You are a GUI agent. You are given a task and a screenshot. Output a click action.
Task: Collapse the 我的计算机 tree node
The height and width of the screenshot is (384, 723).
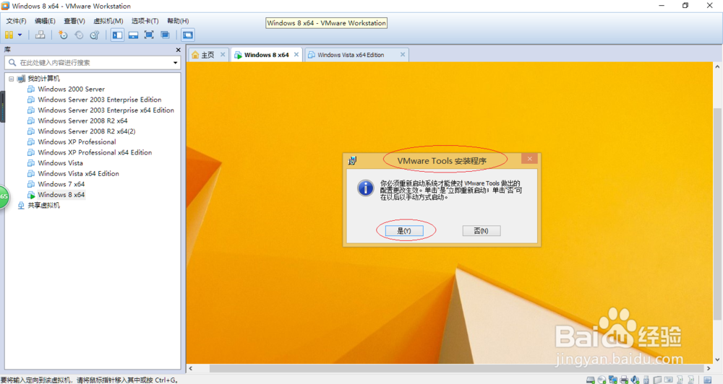pos(11,79)
